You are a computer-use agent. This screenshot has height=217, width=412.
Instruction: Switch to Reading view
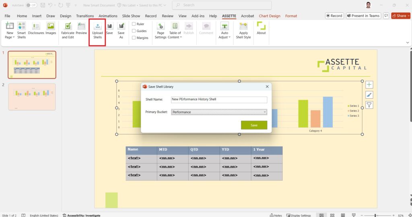click(343, 215)
